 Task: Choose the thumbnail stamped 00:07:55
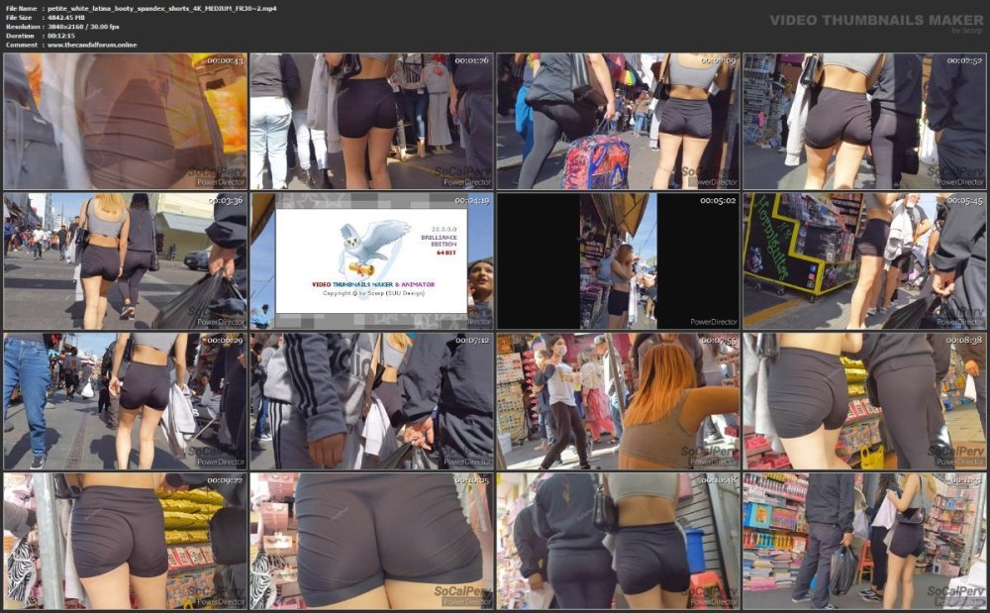coord(618,401)
